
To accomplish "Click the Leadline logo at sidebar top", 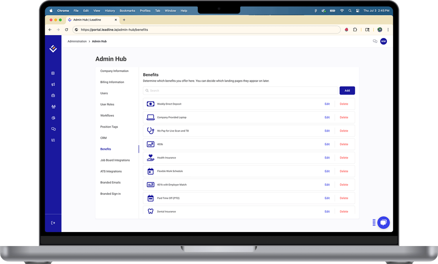I will (x=53, y=48).
